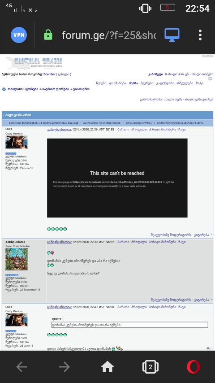Click the embedded Facebook video error frame
The height and width of the screenshot is (383, 215).
tap(117, 178)
